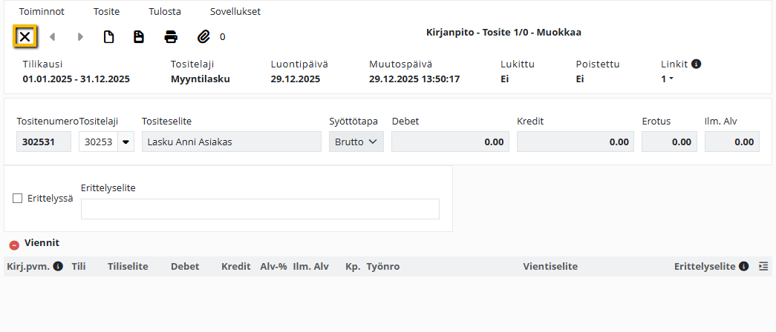Go to the previous voucher arrow
Image resolution: width=776 pixels, height=332 pixels.
click(x=52, y=37)
